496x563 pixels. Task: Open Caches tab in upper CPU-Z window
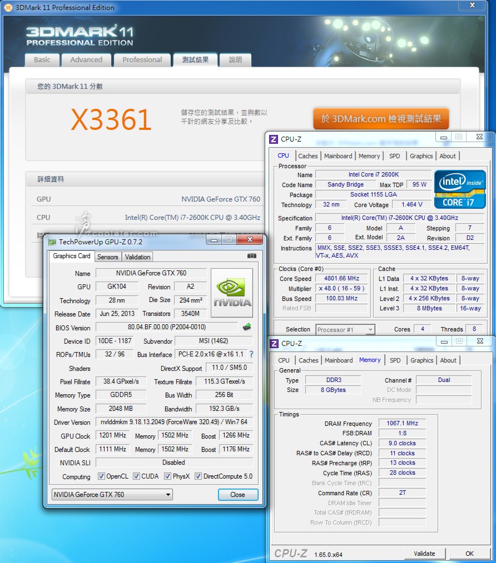308,156
